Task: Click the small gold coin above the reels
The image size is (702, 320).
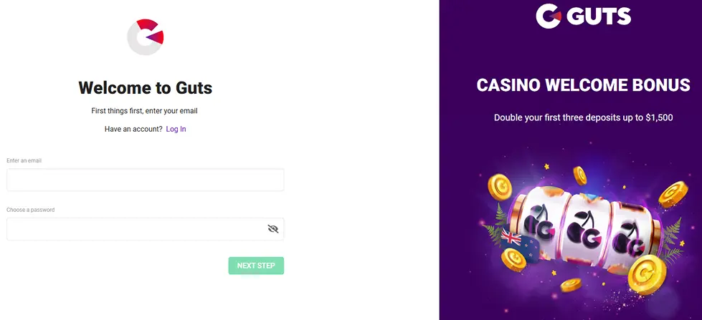Action: [x=580, y=175]
